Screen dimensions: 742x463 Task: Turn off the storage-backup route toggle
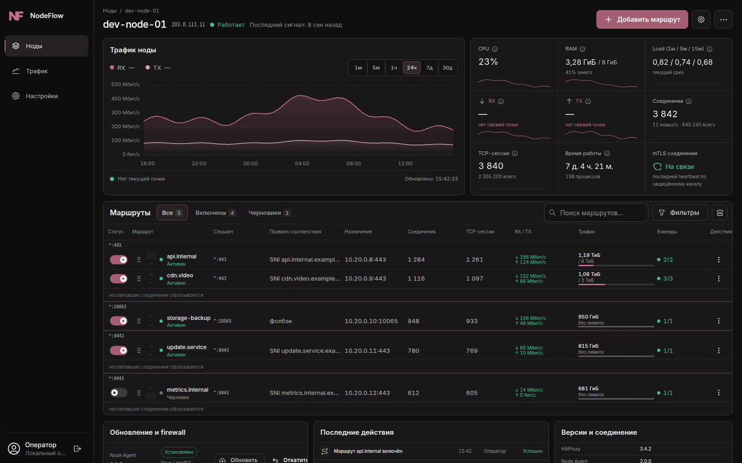coord(119,321)
